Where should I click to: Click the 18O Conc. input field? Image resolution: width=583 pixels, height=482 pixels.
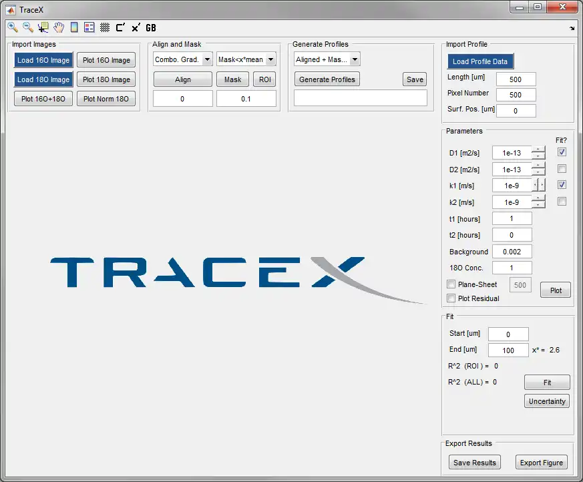pyautogui.click(x=512, y=268)
